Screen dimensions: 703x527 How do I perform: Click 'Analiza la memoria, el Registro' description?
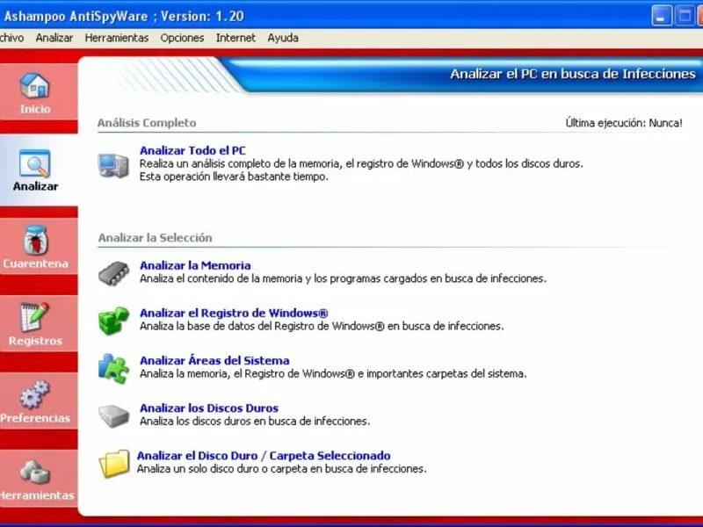[333, 374]
